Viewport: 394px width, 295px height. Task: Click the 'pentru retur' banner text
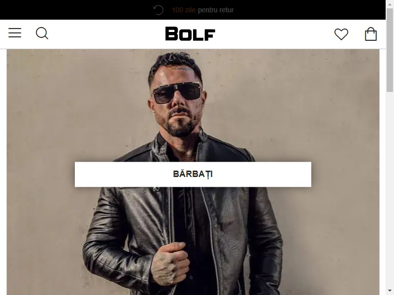(x=216, y=10)
